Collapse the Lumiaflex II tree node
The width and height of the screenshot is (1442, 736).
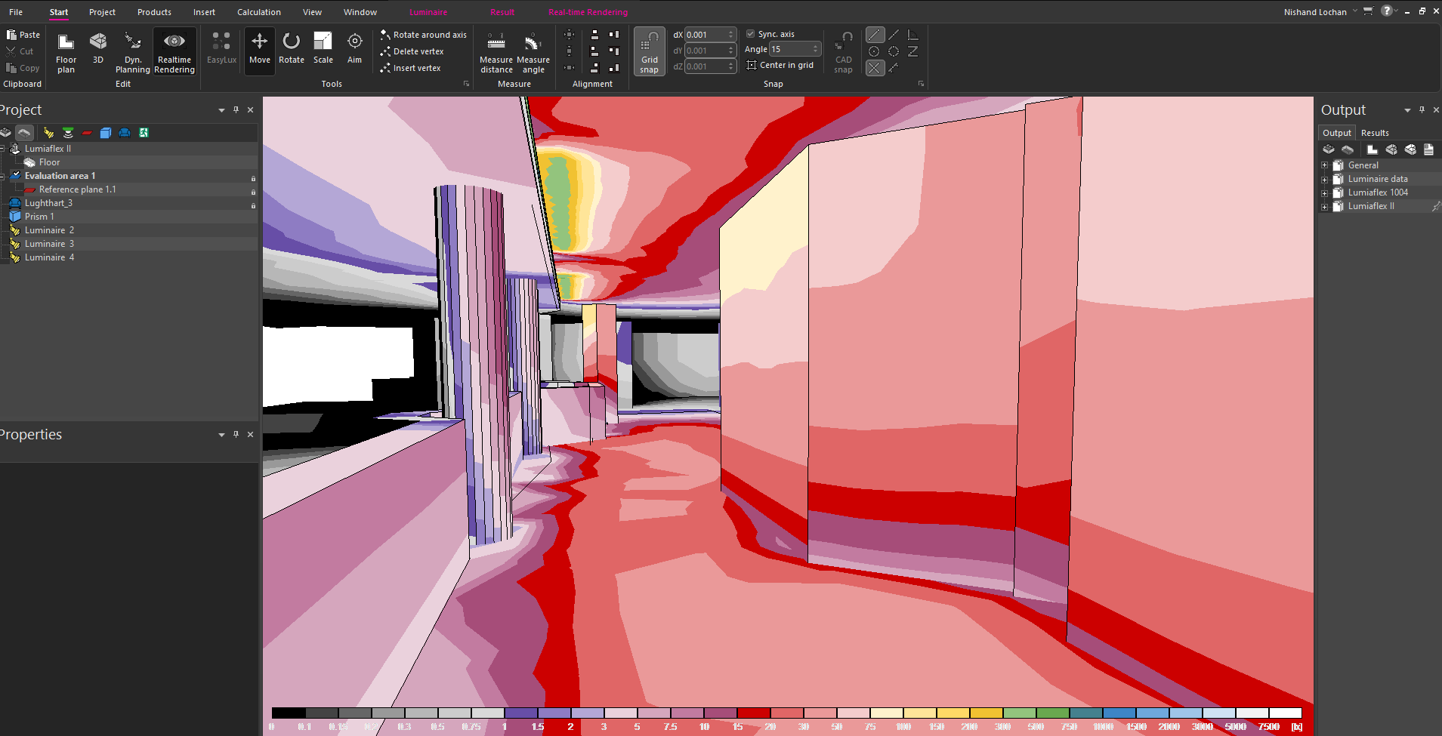point(3,149)
